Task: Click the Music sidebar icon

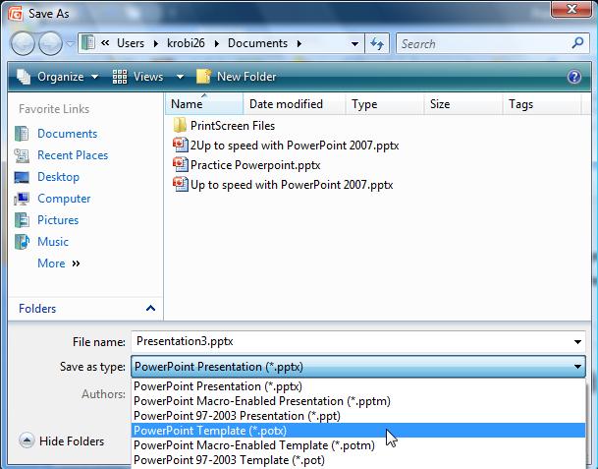Action: tap(22, 242)
